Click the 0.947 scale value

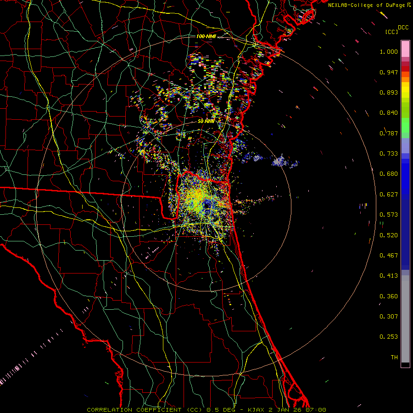click(x=389, y=72)
